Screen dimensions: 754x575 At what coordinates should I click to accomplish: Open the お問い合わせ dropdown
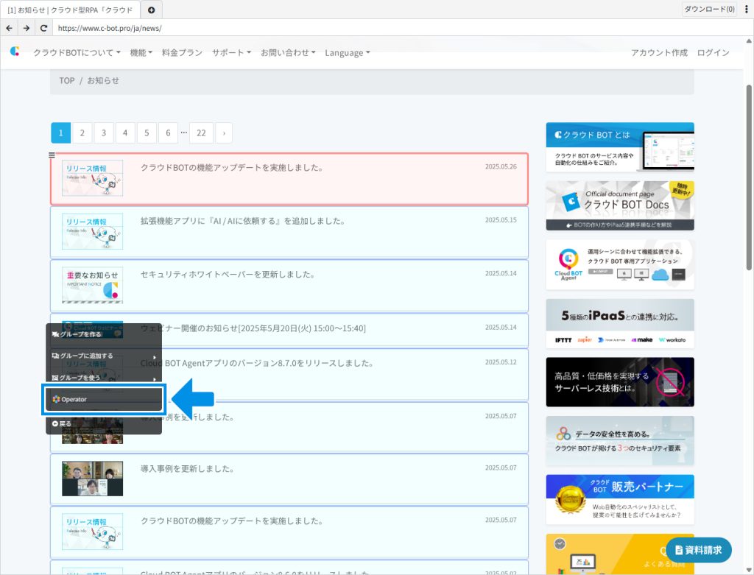288,52
